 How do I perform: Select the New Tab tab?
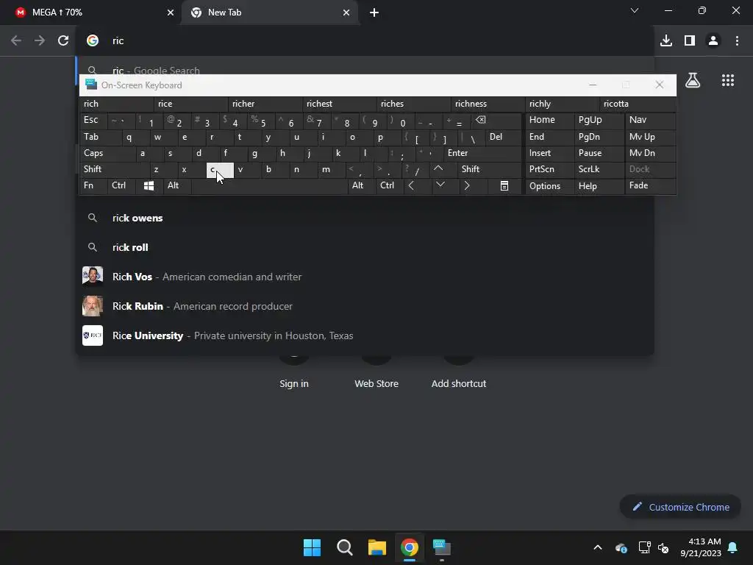point(269,13)
